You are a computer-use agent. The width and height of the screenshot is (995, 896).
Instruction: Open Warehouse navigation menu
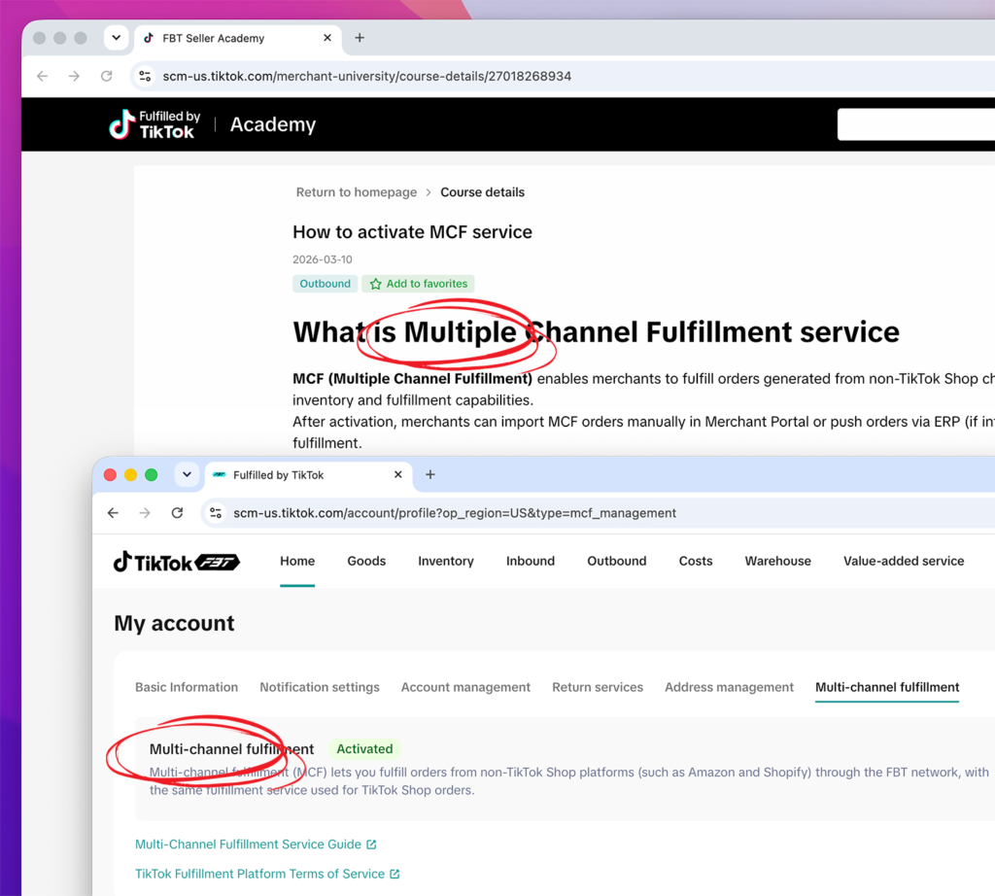click(778, 561)
